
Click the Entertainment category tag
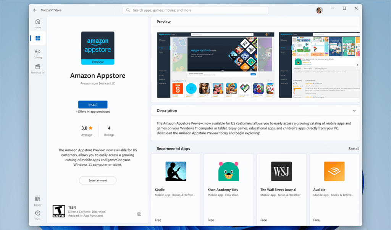pyautogui.click(x=98, y=180)
